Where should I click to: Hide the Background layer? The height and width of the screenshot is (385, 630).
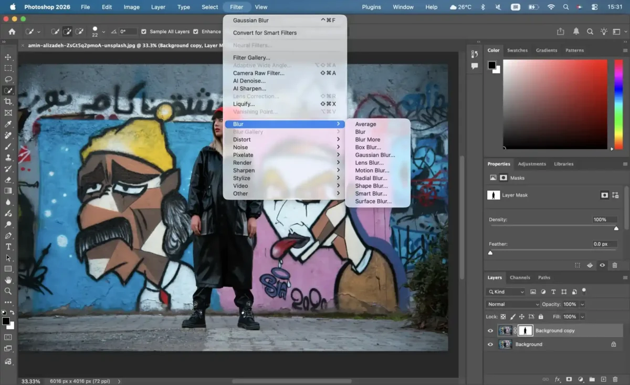point(490,344)
